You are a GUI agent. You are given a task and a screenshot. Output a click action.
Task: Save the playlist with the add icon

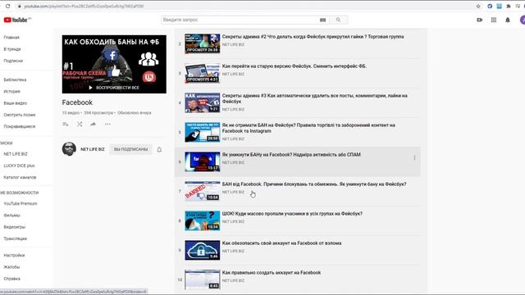point(66,124)
